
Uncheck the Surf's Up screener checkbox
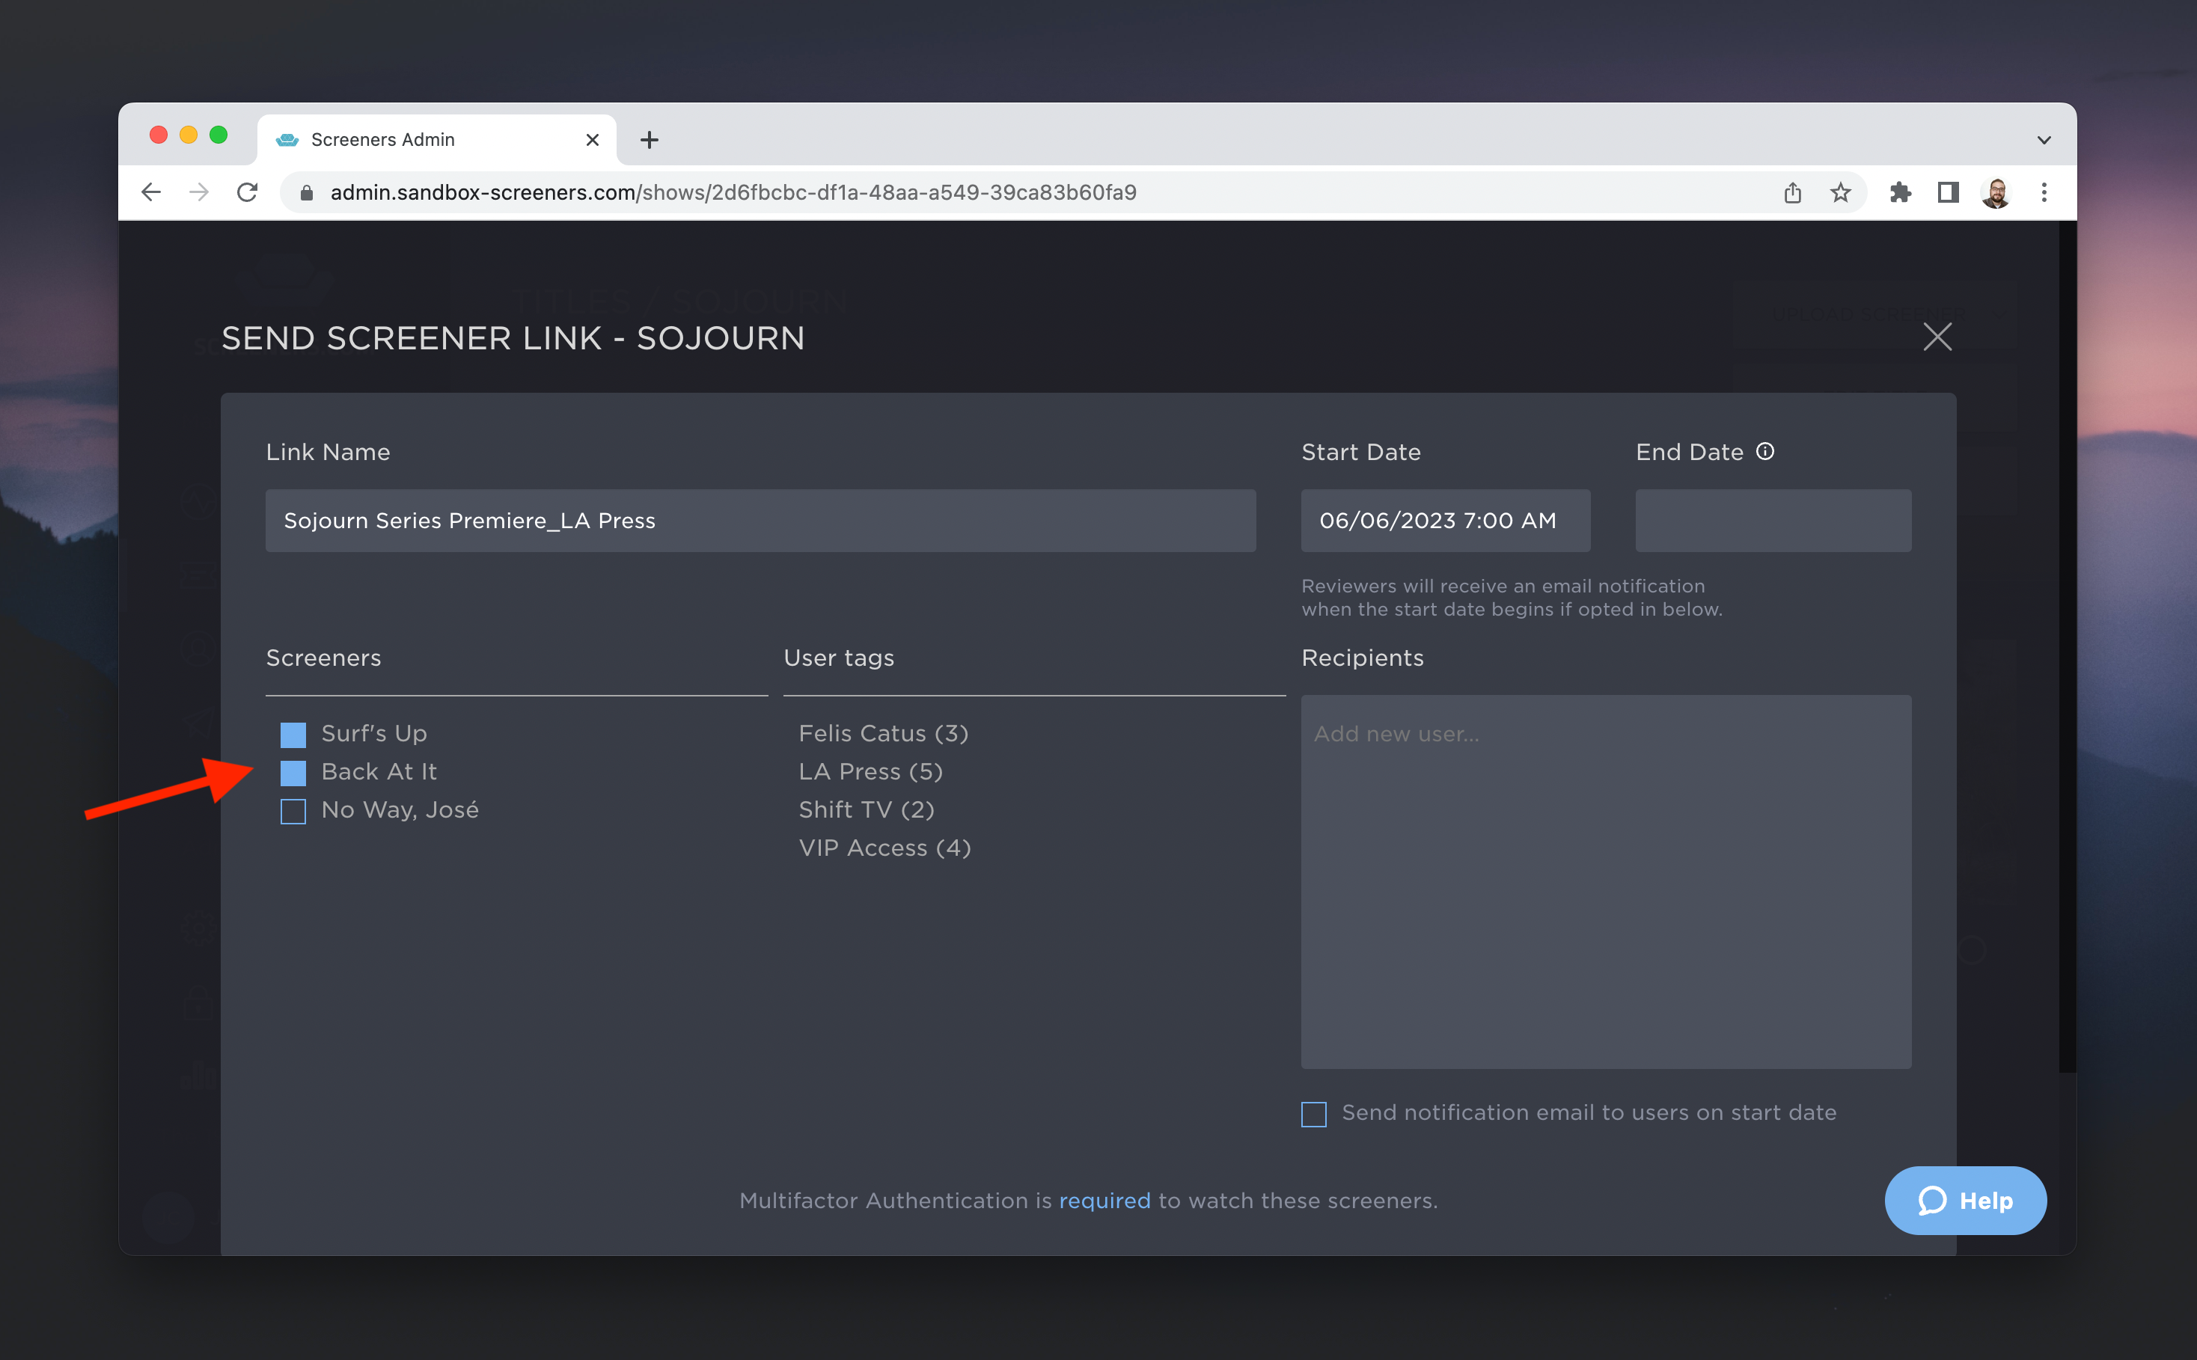click(x=293, y=735)
